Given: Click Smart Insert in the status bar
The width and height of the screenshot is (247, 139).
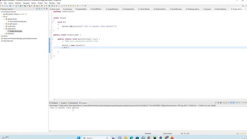Looking at the screenshot, I should 167,134.
